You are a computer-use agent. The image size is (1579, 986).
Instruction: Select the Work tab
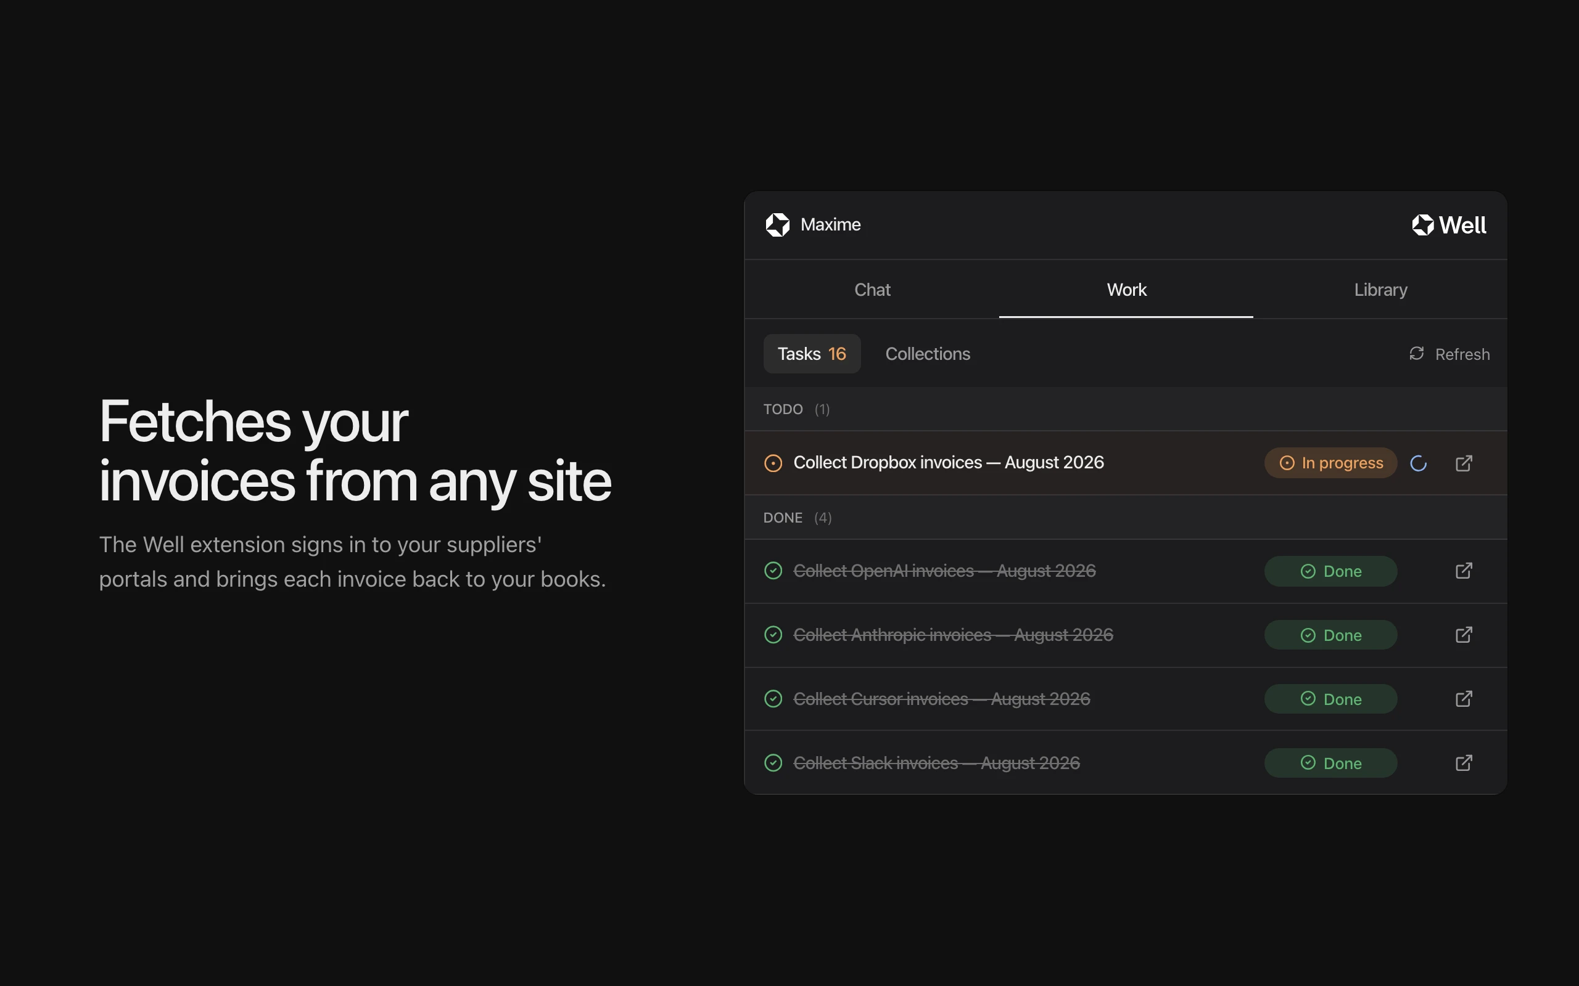pyautogui.click(x=1126, y=290)
